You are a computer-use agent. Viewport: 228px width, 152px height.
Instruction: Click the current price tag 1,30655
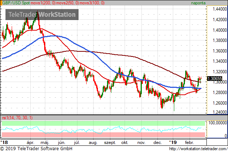(x=214, y=79)
